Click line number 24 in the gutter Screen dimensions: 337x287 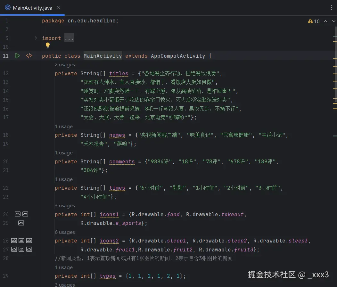pyautogui.click(x=6, y=214)
